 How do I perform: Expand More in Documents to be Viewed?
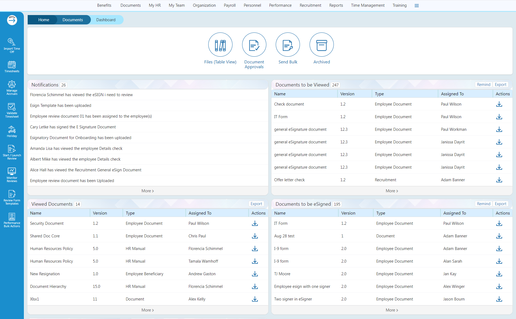point(392,191)
